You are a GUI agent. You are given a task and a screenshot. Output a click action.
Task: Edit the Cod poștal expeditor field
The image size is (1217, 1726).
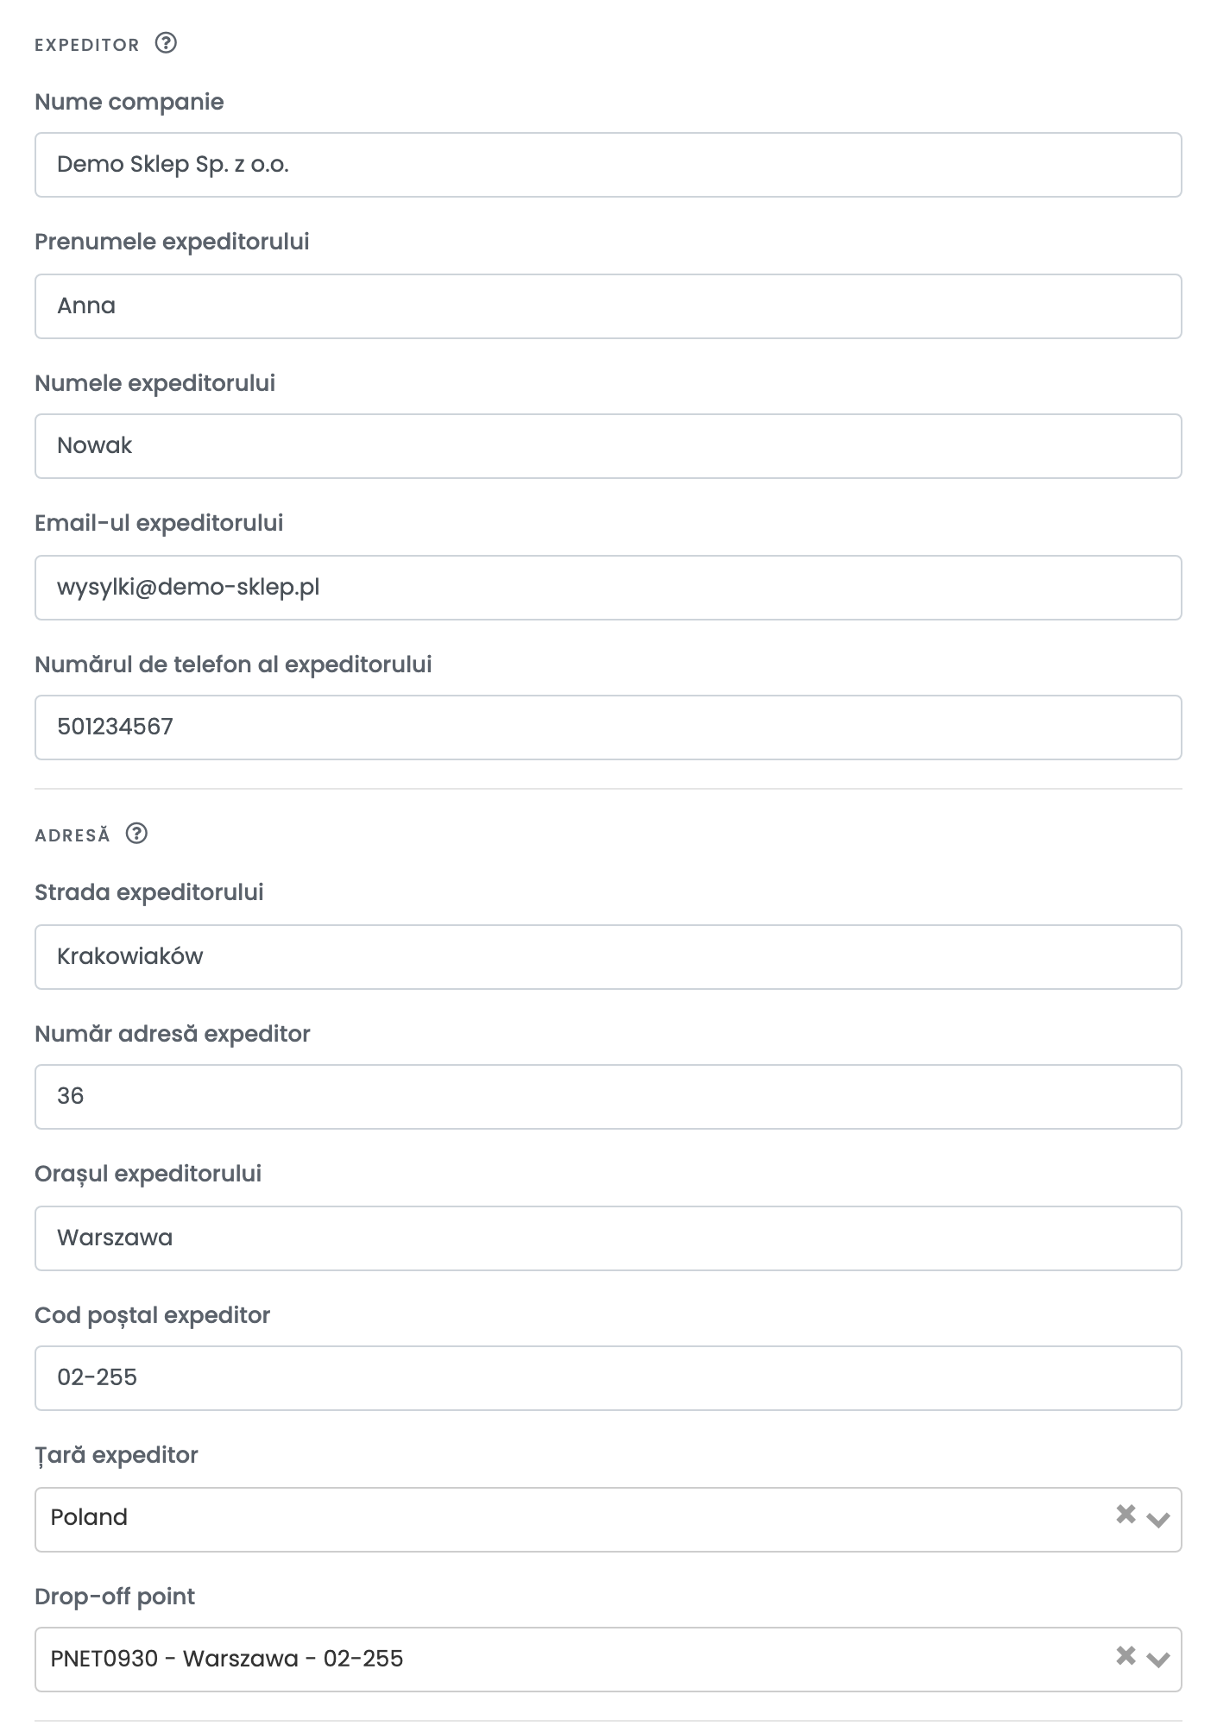[608, 1378]
